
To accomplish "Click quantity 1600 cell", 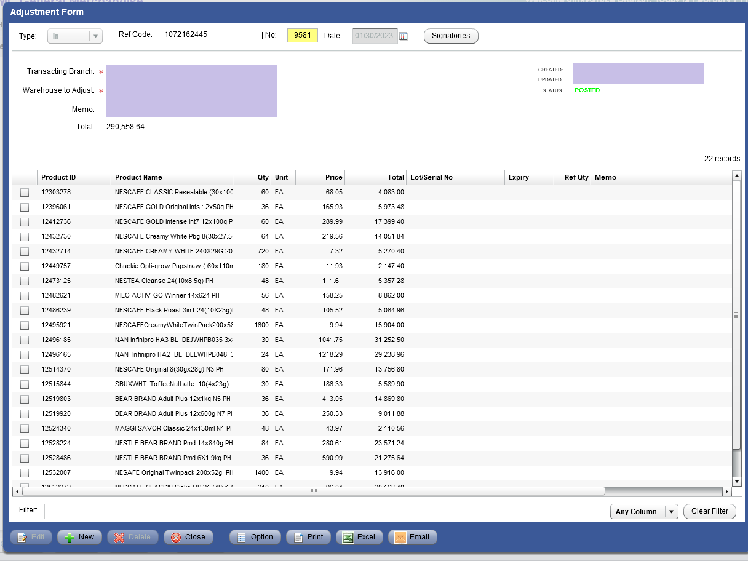I will point(261,325).
